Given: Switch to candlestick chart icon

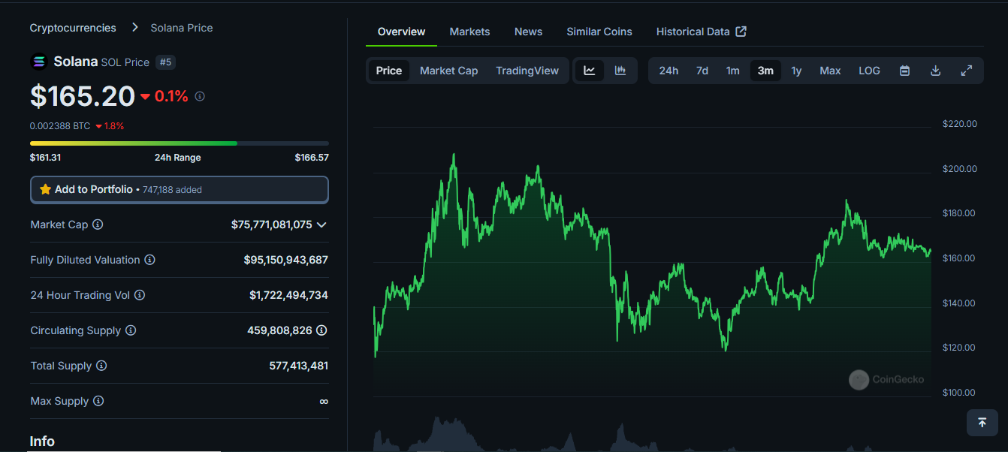Looking at the screenshot, I should pos(620,70).
